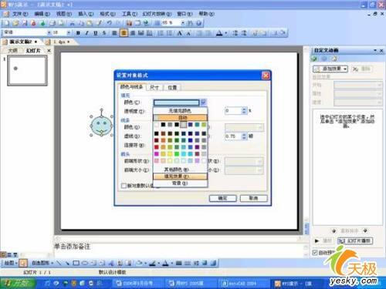Open the Insert menu
386x289 pixels.
point(86,14)
